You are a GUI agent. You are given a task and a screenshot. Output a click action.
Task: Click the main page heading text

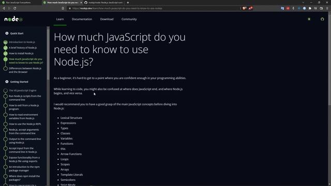click(x=119, y=50)
